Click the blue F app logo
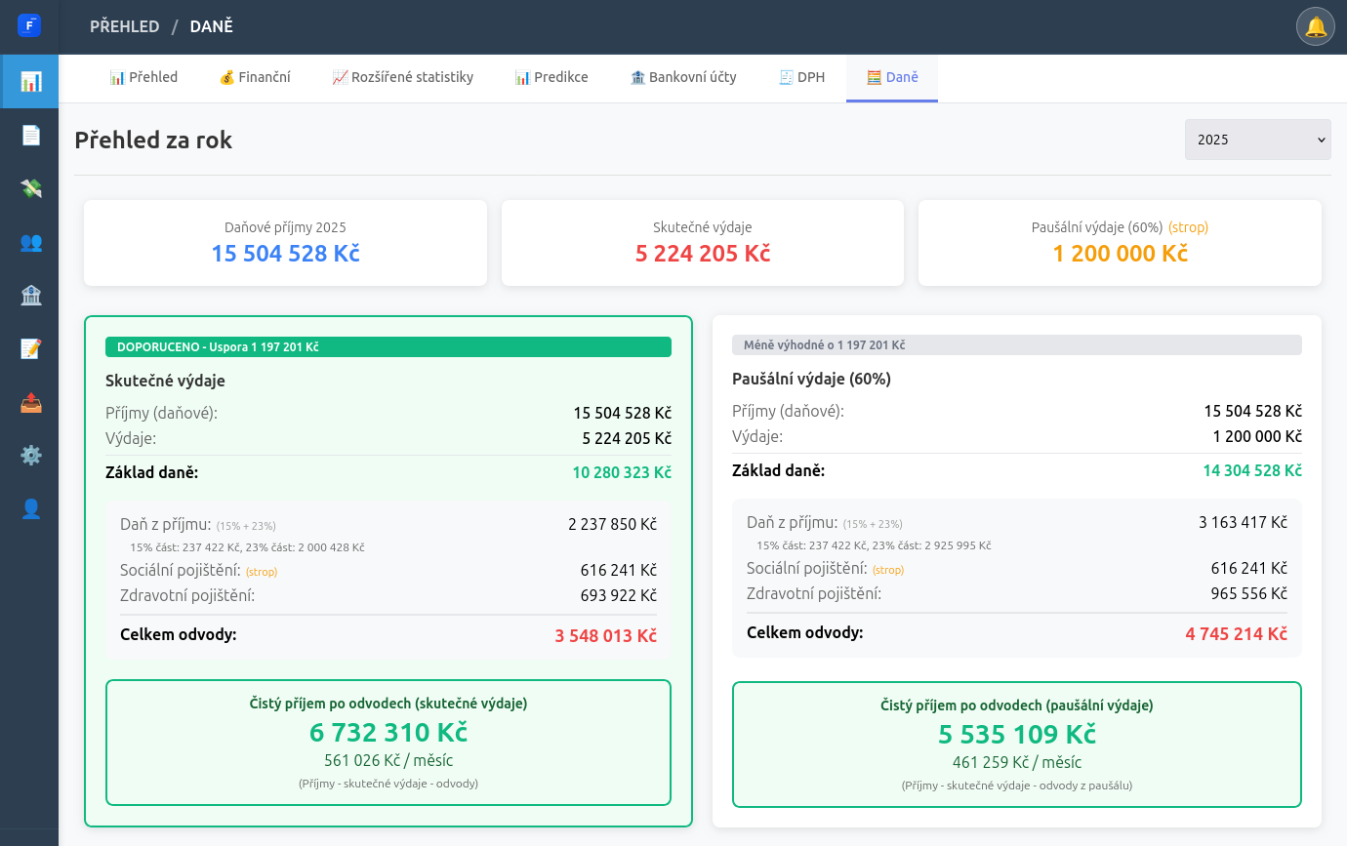The image size is (1347, 846). click(29, 26)
